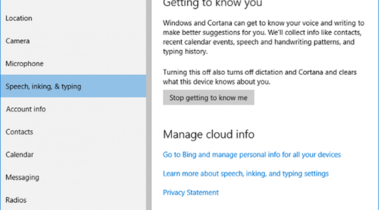The image size is (379, 210).
Task: Open Go to Bing manage personal info link
Action: coord(252,155)
